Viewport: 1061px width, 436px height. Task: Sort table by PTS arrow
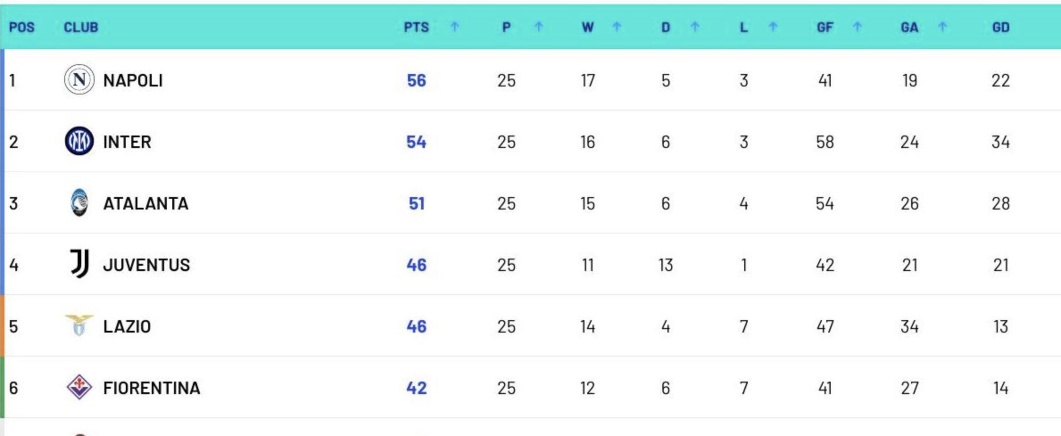455,27
